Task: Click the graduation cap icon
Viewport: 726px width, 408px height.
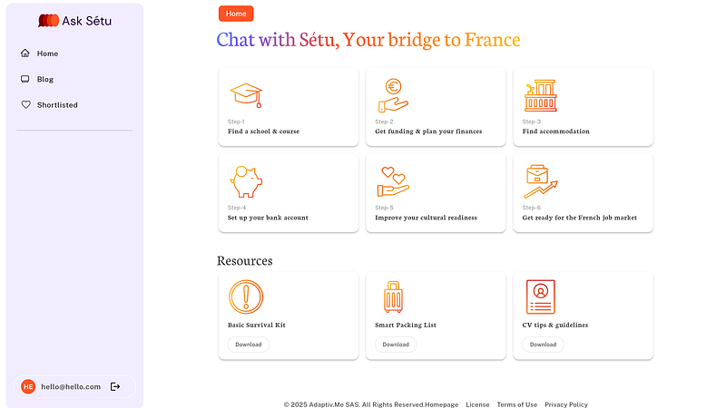Action: point(246,94)
